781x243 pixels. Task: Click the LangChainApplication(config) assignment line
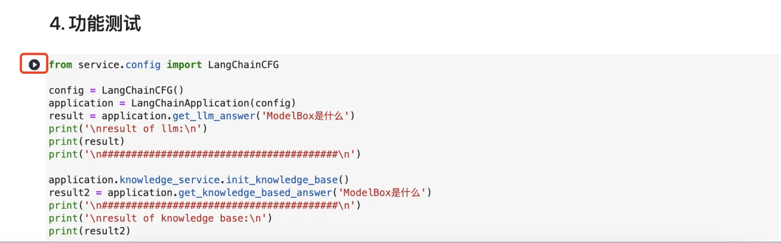click(172, 103)
